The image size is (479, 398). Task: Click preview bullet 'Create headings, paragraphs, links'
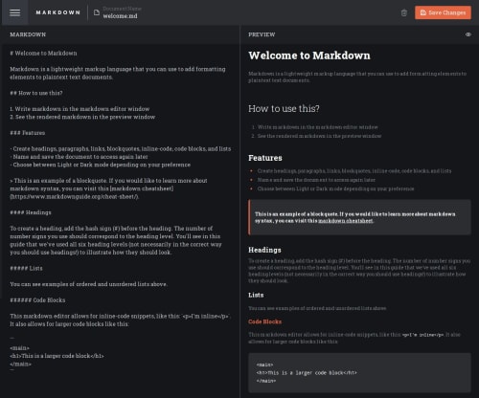(x=354, y=171)
